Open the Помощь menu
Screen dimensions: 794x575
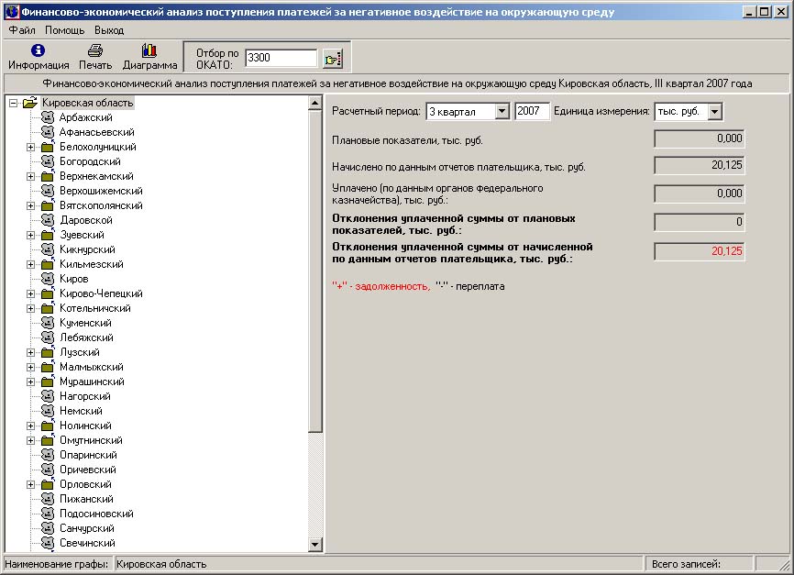(x=64, y=30)
